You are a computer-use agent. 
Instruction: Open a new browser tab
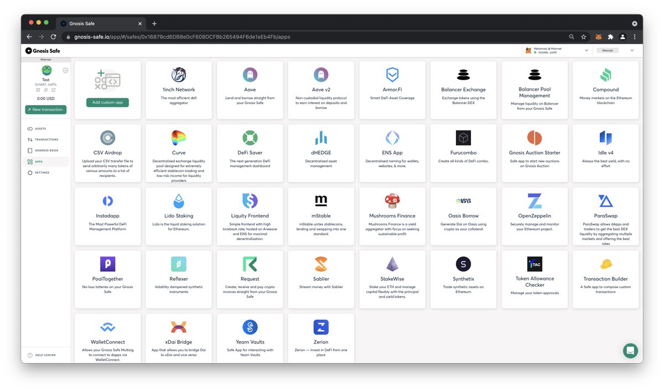pos(154,23)
